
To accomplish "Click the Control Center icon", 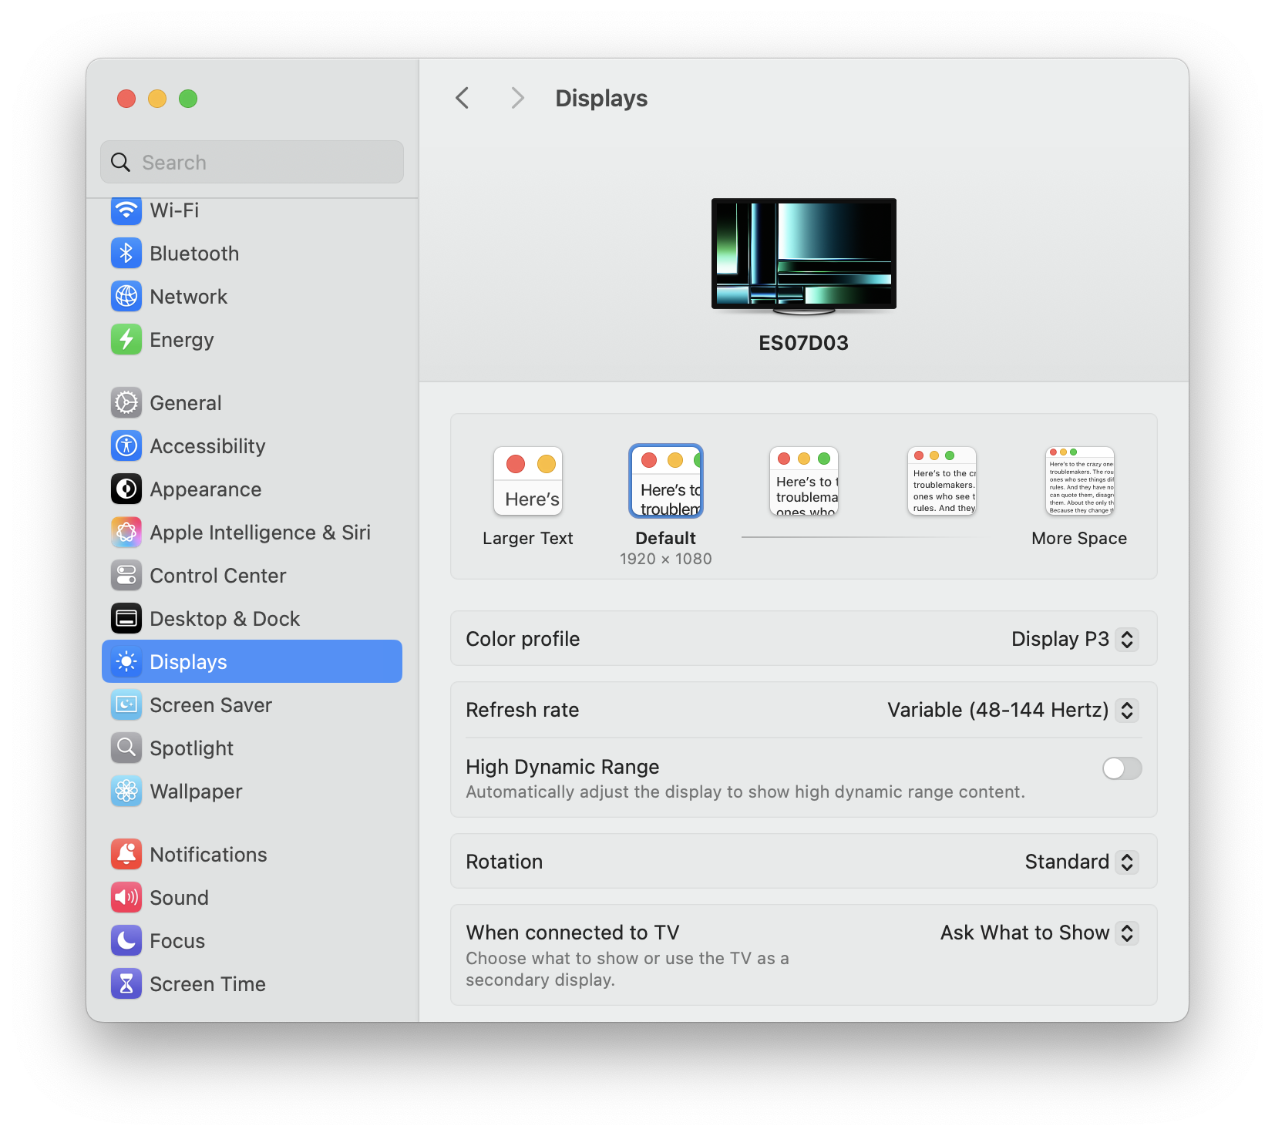I will coord(126,575).
